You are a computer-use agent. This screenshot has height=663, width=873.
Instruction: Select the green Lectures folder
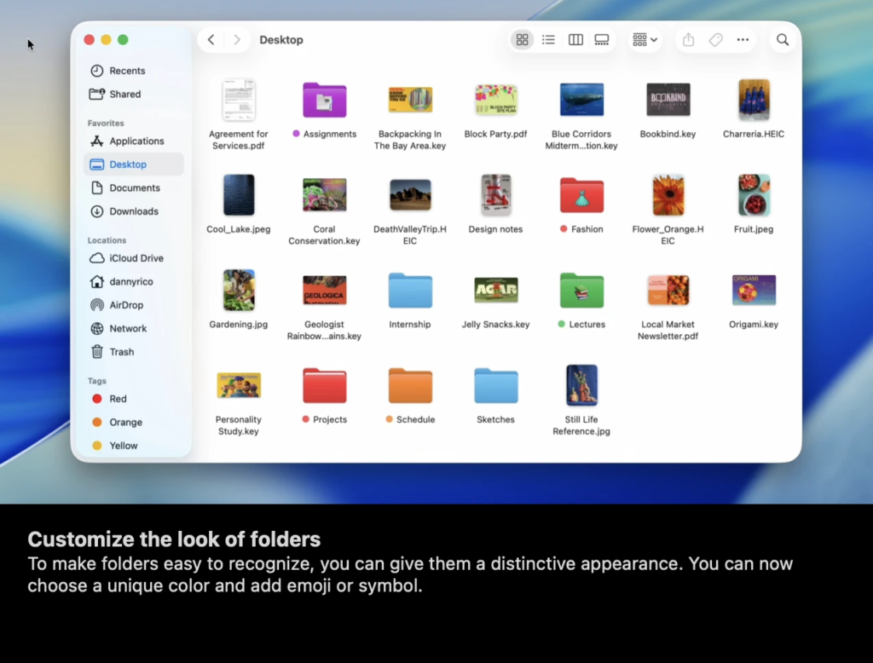coord(581,291)
